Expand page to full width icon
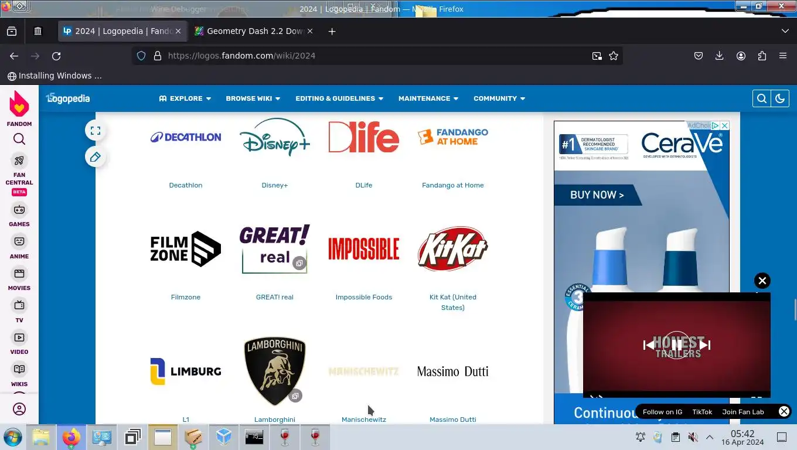This screenshot has height=450, width=797. (96, 131)
